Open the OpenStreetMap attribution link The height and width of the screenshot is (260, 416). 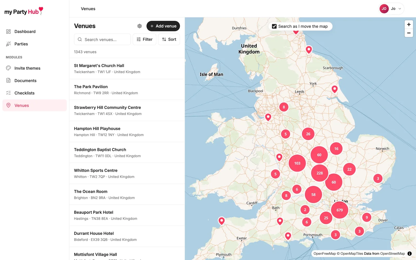pos(393,253)
